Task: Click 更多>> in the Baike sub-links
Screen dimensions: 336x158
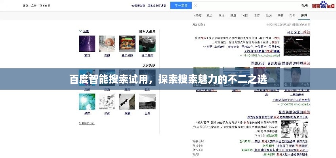Action: 207,47
